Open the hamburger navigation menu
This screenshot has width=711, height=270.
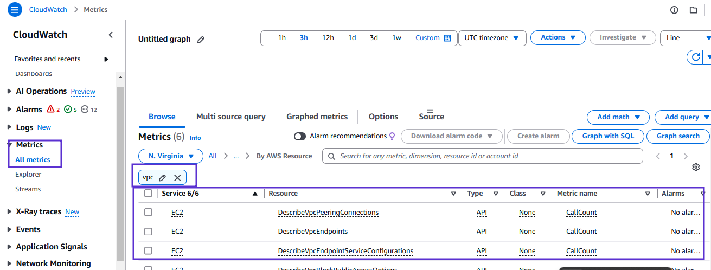click(15, 9)
